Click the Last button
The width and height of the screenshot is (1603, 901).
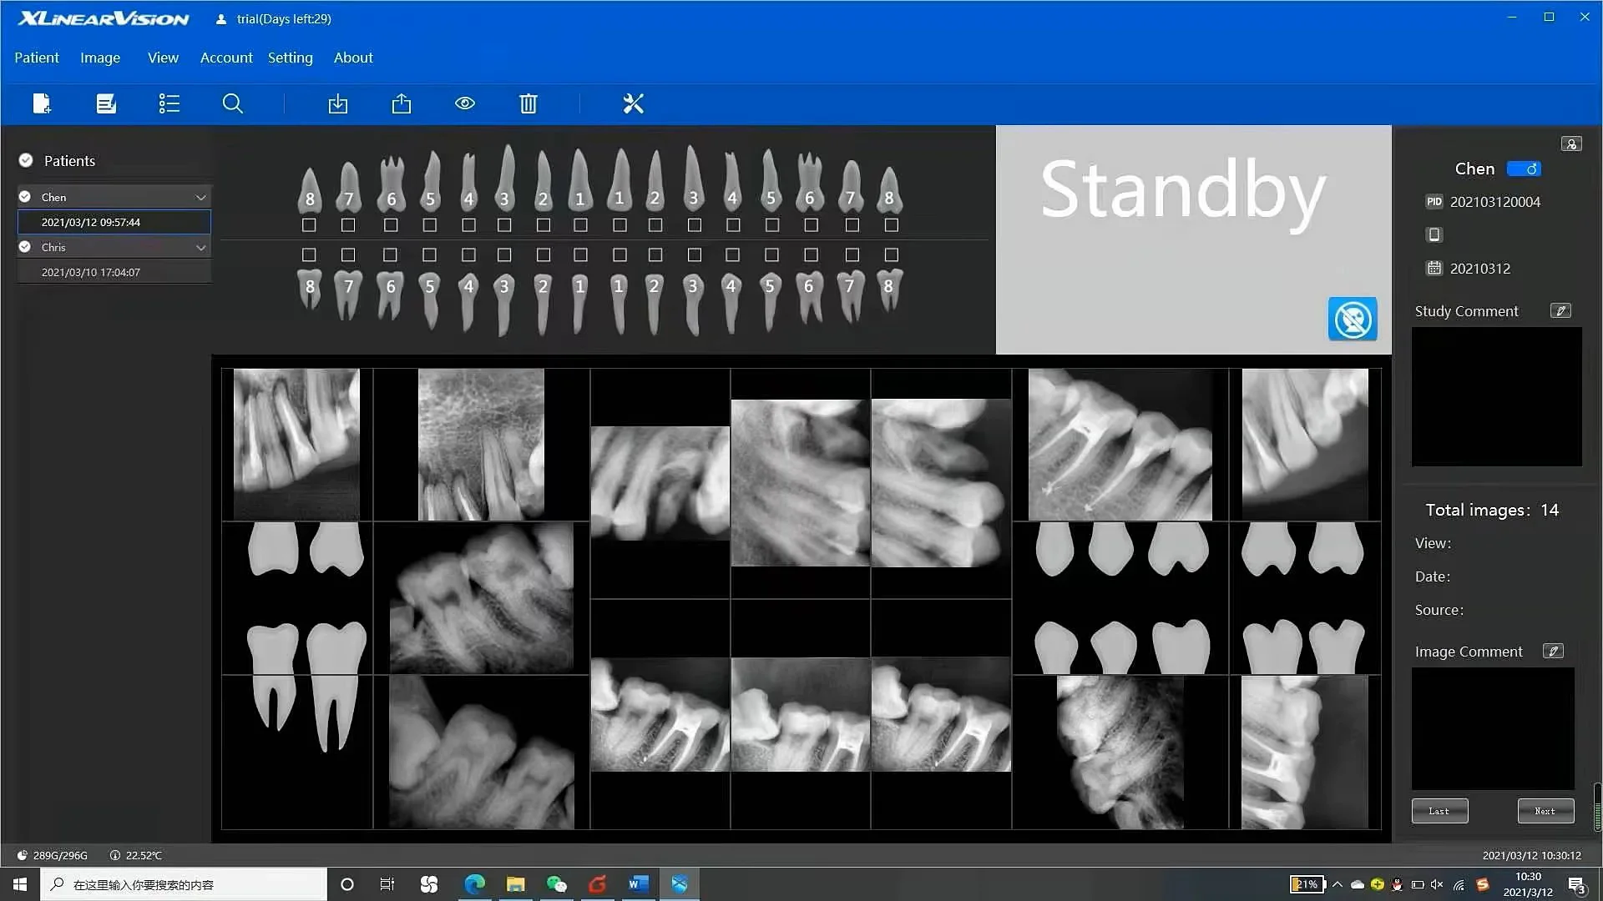pos(1439,811)
